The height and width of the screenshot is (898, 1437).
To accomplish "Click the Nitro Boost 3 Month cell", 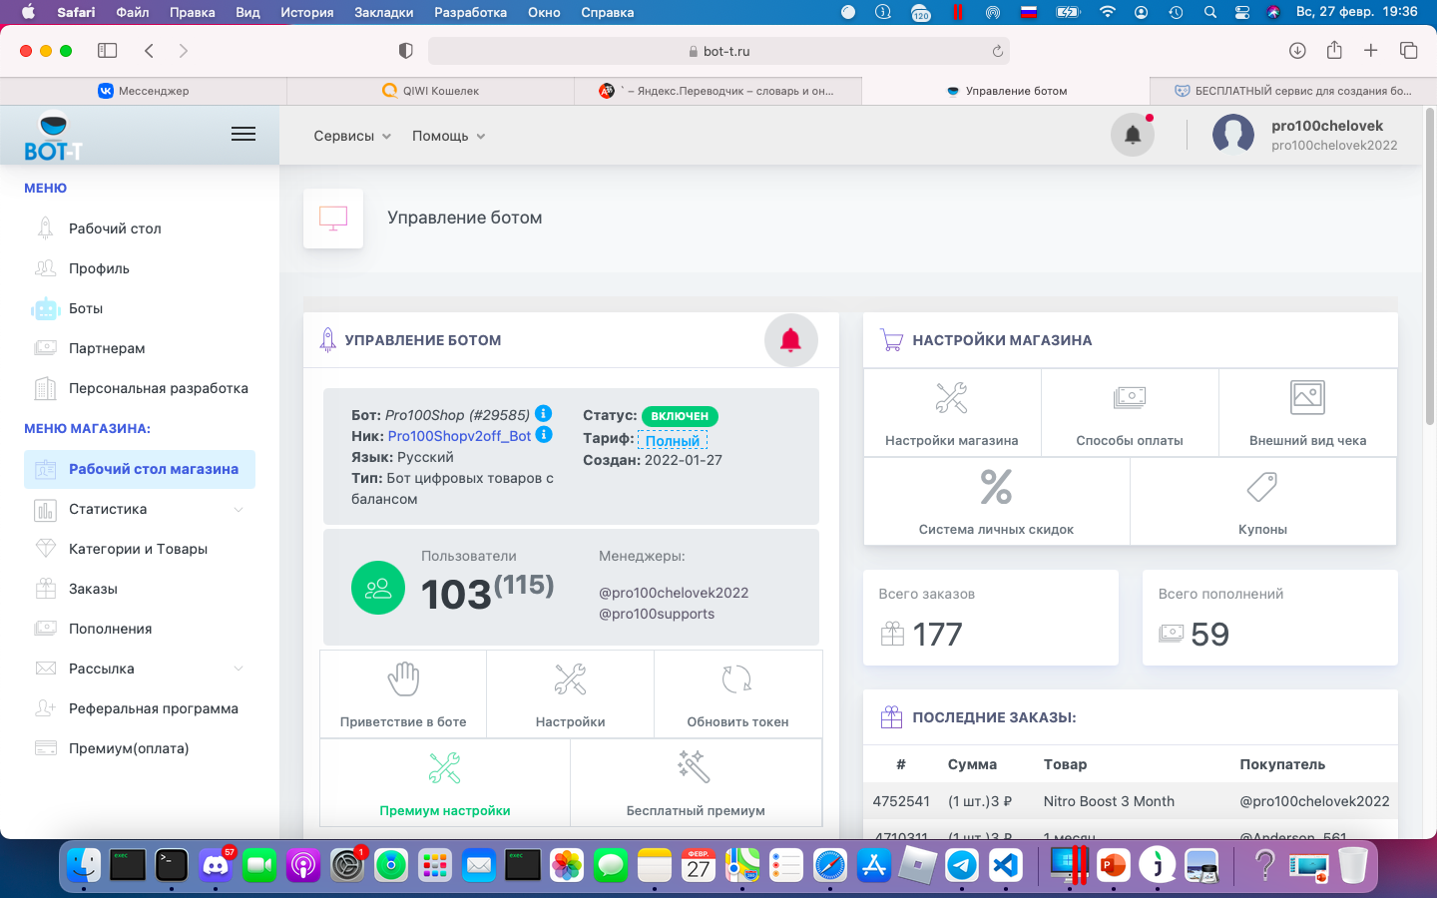I will tap(1109, 801).
